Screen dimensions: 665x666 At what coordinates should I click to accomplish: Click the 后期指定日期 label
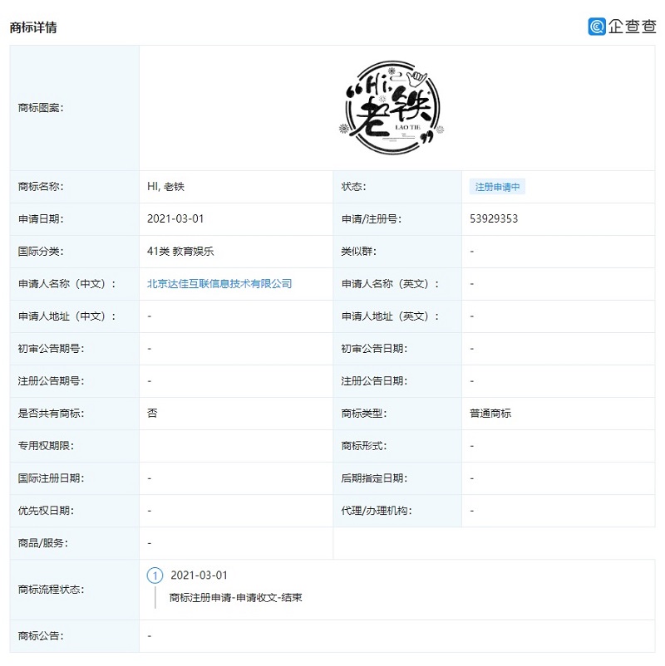click(375, 478)
